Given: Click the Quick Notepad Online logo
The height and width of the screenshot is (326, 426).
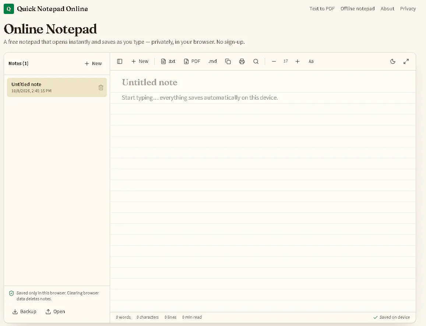Looking at the screenshot, I should (x=9, y=9).
